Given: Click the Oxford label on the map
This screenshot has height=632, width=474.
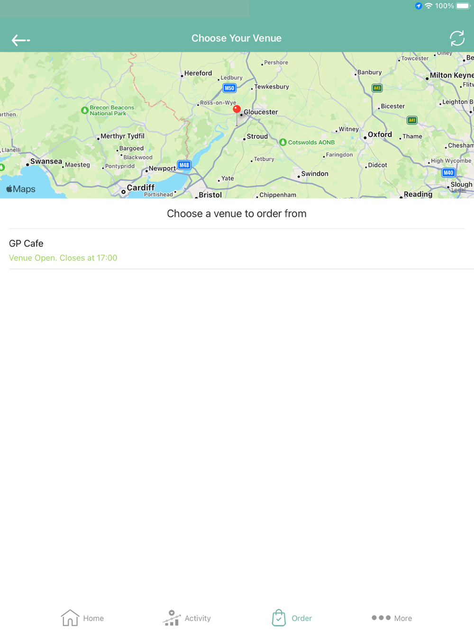Looking at the screenshot, I should point(380,135).
